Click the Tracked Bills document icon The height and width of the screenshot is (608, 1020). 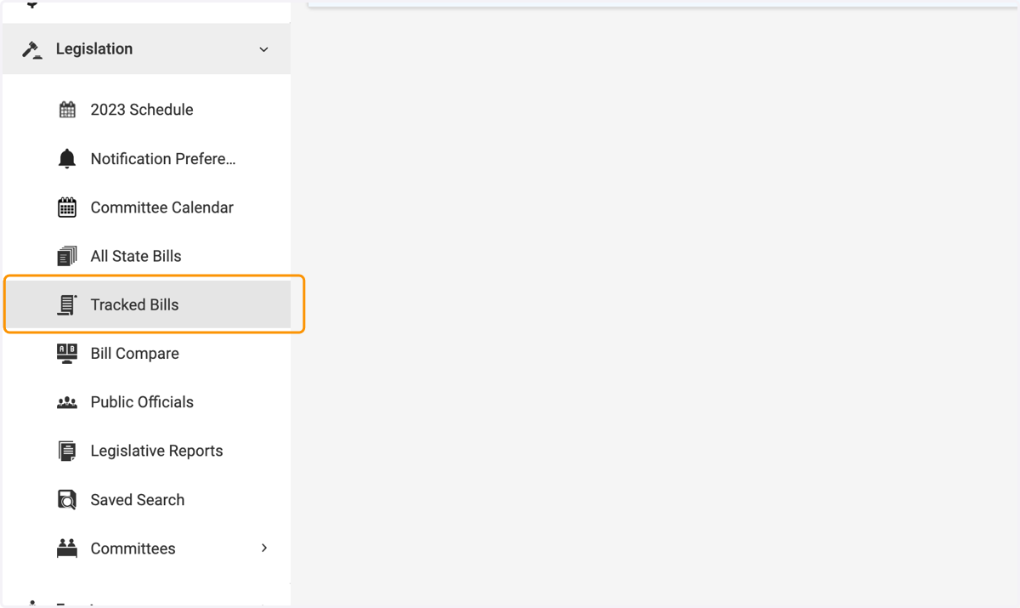point(67,304)
